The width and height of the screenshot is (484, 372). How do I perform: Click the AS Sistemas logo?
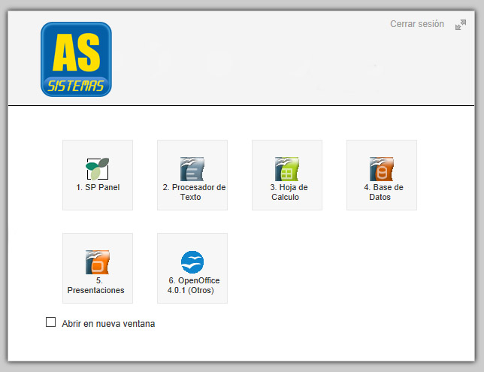pyautogui.click(x=76, y=59)
